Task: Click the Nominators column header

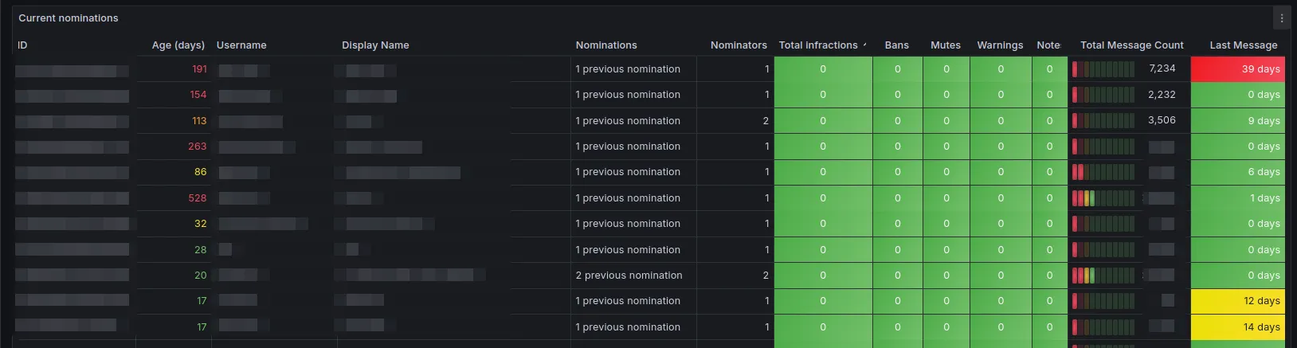Action: pos(739,45)
